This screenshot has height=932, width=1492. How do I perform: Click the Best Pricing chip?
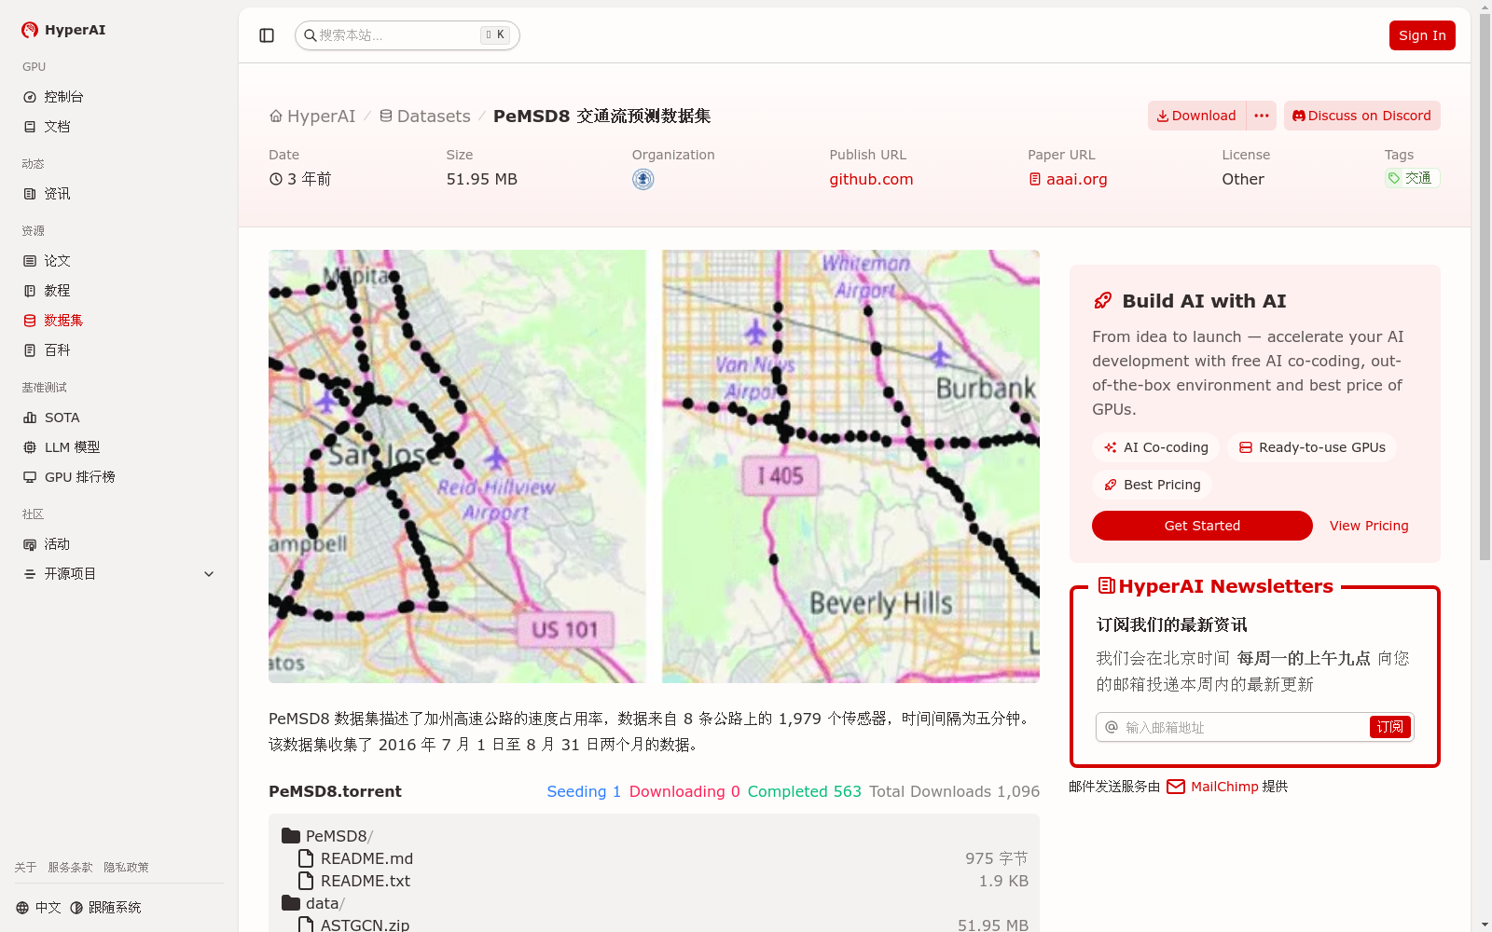point(1152,485)
